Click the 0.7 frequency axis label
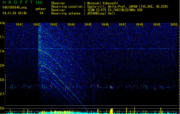The image size is (180, 114). [3, 94]
